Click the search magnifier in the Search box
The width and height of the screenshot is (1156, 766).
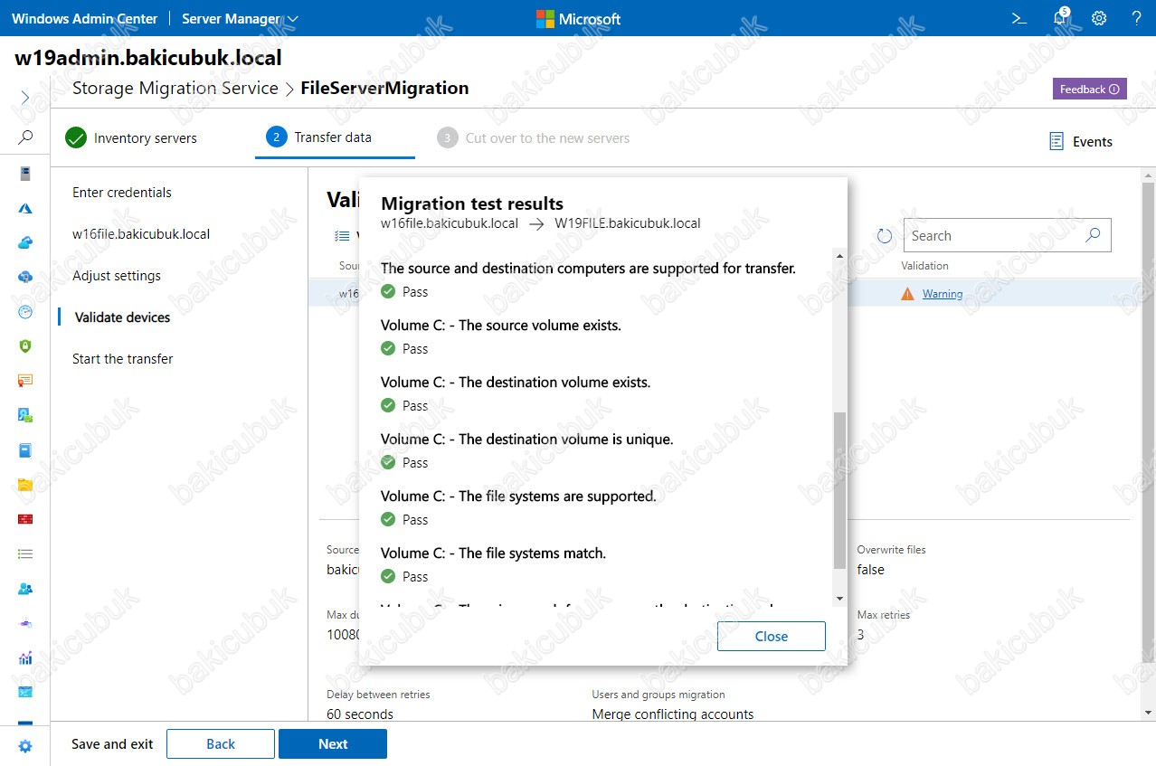tap(1093, 235)
